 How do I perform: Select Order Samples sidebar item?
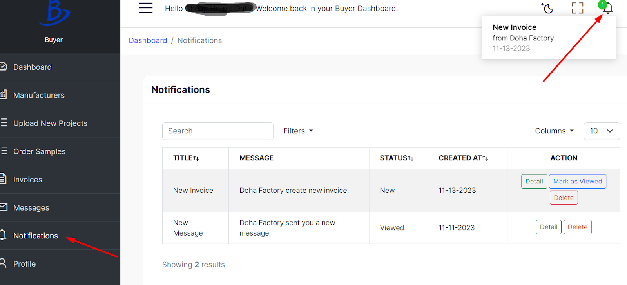(x=39, y=151)
